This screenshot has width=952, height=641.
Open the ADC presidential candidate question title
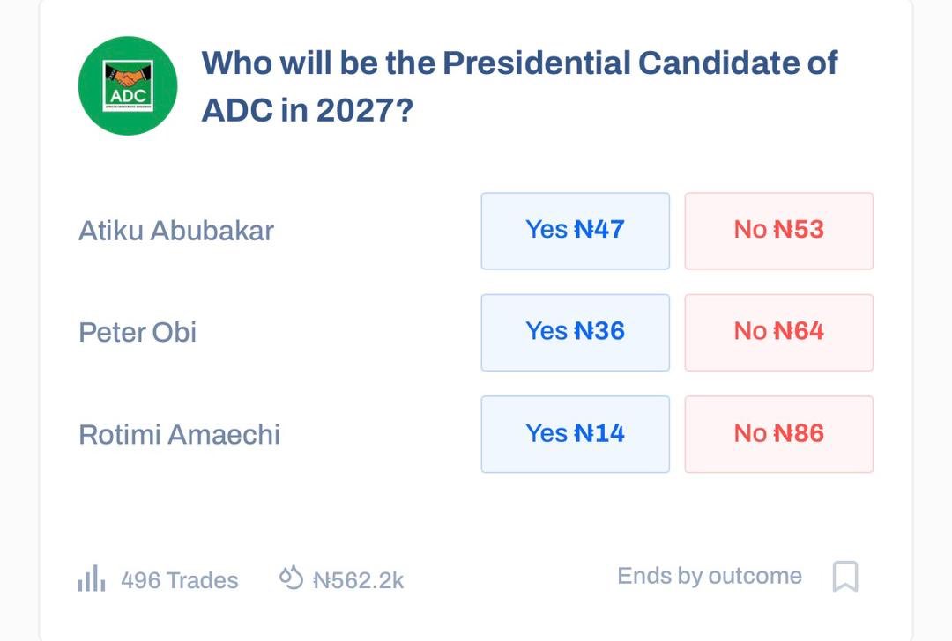click(518, 86)
